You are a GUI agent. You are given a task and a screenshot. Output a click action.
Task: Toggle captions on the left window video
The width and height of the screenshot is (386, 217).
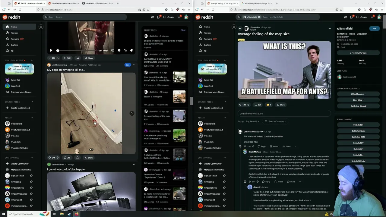(113, 51)
